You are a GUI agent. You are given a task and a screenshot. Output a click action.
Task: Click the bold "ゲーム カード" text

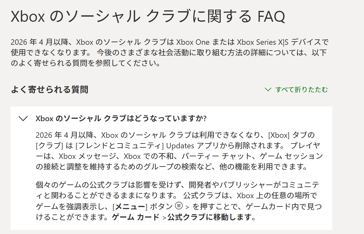[136, 217]
